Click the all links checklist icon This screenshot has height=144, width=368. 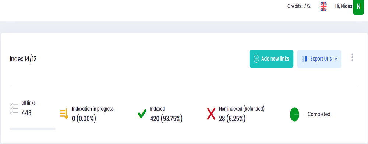tap(14, 108)
